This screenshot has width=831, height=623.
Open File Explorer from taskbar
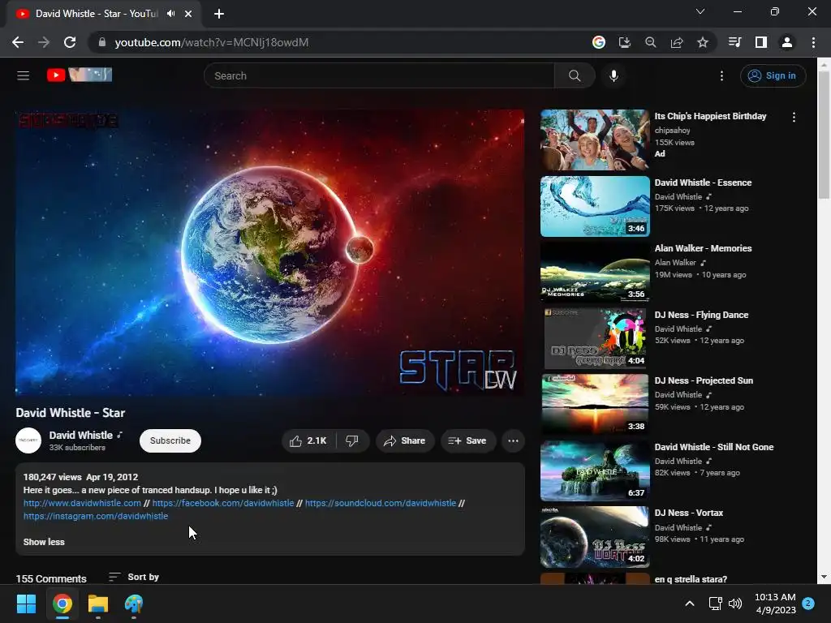pyautogui.click(x=98, y=604)
